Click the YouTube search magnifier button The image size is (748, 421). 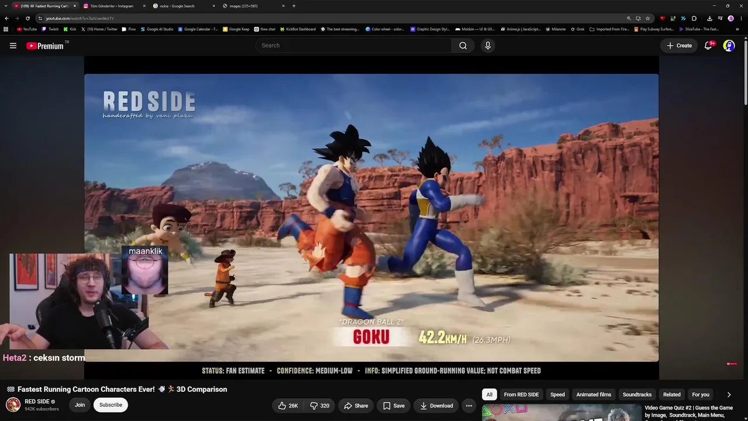point(463,46)
